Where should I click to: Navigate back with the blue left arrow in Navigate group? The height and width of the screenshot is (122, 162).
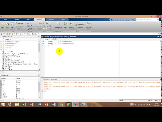28,23
